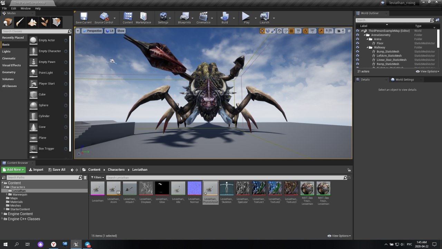
Task: Click the Build toolbar icon
Action: point(225,18)
